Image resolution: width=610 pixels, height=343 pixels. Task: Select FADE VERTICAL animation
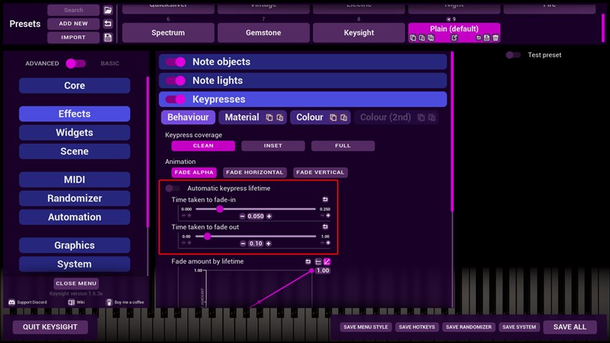tap(320, 172)
